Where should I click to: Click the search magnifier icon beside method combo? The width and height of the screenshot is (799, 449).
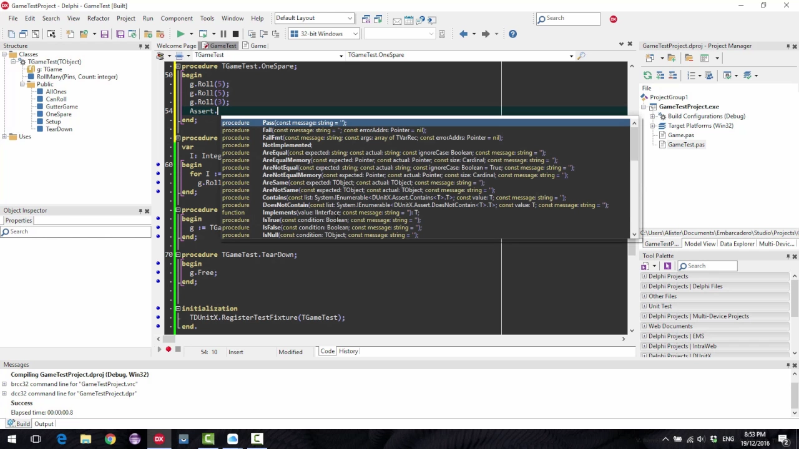581,56
